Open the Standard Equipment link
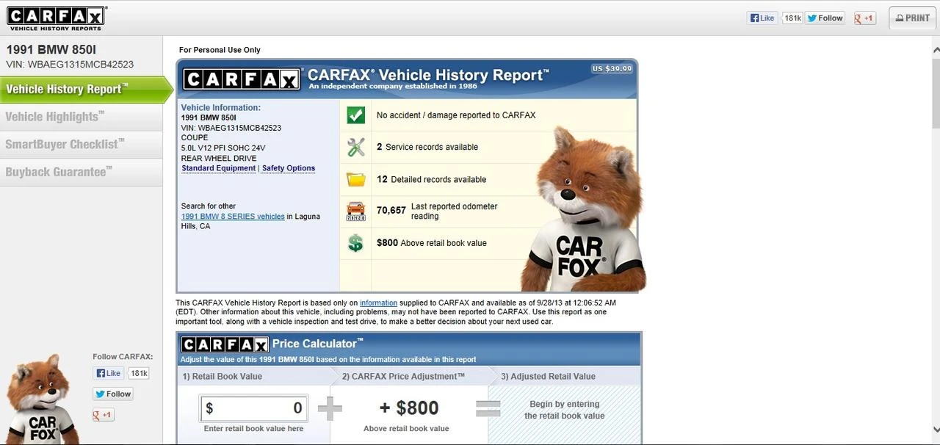940x445 pixels. 218,168
